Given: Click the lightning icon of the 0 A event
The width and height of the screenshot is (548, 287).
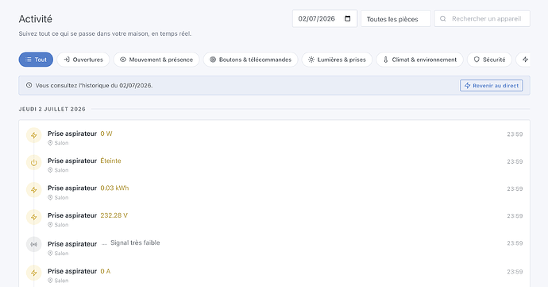Looking at the screenshot, I should (x=34, y=273).
